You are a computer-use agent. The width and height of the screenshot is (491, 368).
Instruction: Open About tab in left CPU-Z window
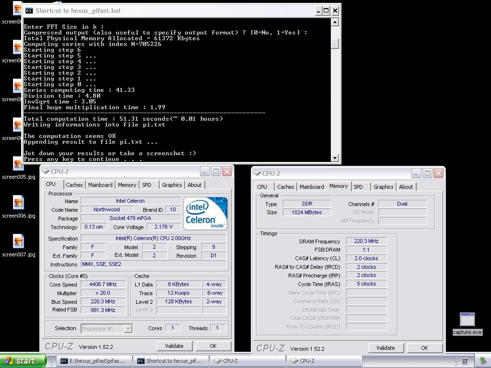pos(195,185)
